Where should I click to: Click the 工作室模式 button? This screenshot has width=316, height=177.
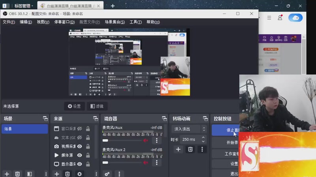click(x=225, y=154)
